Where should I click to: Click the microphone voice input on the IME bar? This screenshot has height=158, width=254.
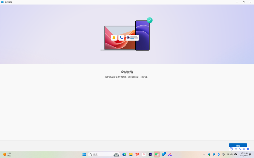point(244,149)
